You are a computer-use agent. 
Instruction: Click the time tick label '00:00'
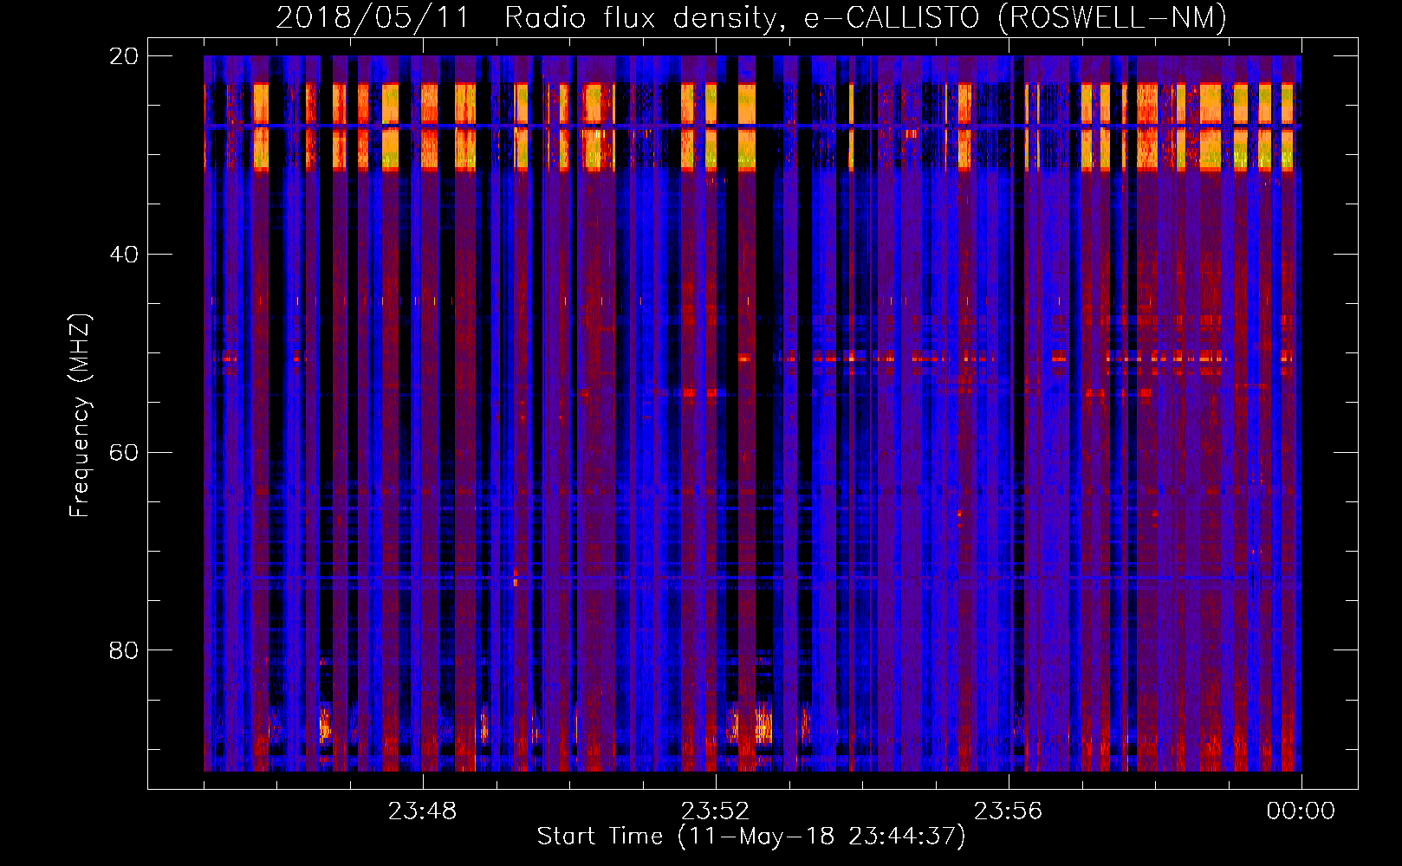click(1301, 811)
